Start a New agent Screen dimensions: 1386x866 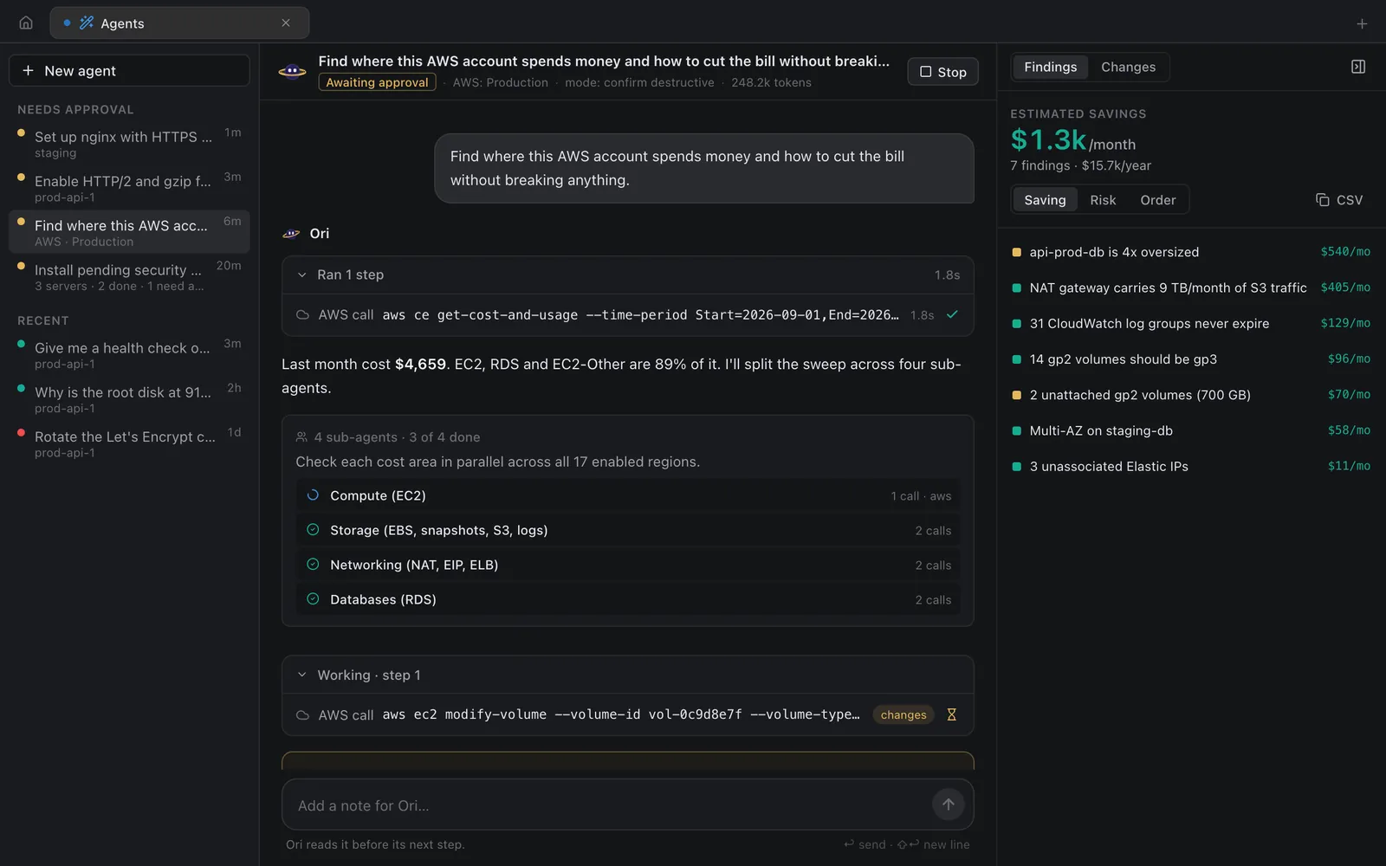click(129, 71)
